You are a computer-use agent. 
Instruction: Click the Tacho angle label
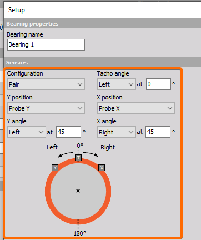113,73
